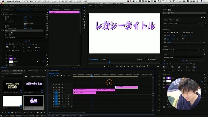Open the appearance wrench in Effect Controls
The width and height of the screenshot is (208, 117).
47,55
